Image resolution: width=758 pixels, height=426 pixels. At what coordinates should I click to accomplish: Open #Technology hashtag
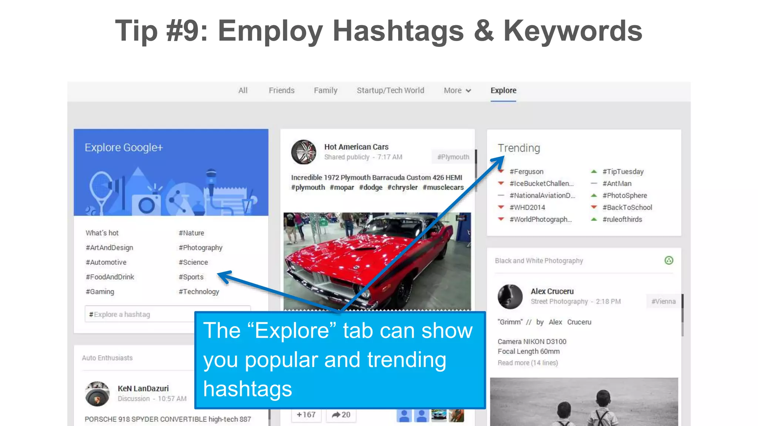tap(199, 292)
